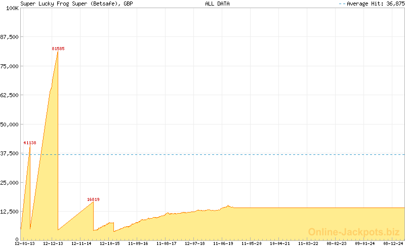Click the x-axis date 12-11-14
Image resolution: width=405 pixels, height=248 pixels.
click(82, 243)
